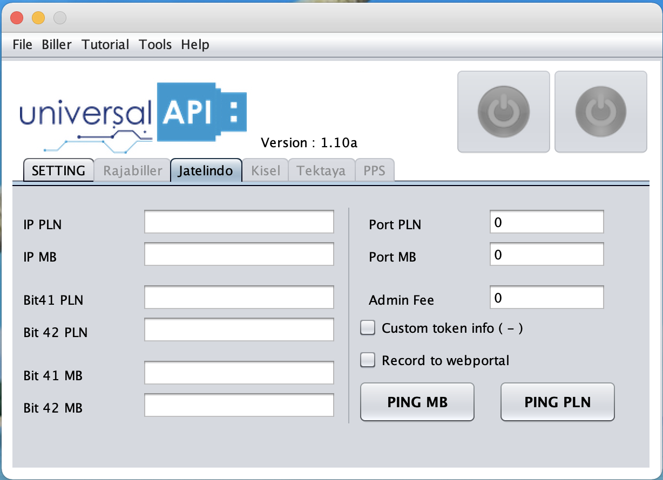The width and height of the screenshot is (663, 480).
Task: Select the Jatelindo tab
Action: tap(206, 170)
